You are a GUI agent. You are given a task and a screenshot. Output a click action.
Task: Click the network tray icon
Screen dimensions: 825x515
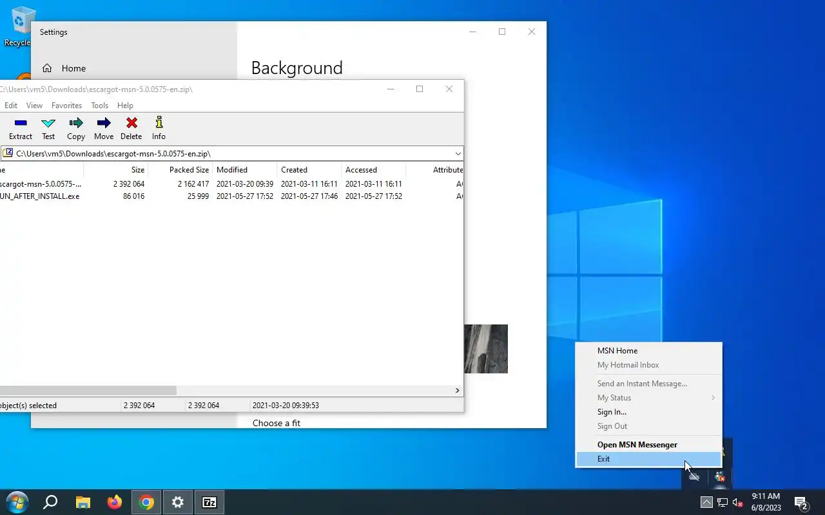pos(723,503)
